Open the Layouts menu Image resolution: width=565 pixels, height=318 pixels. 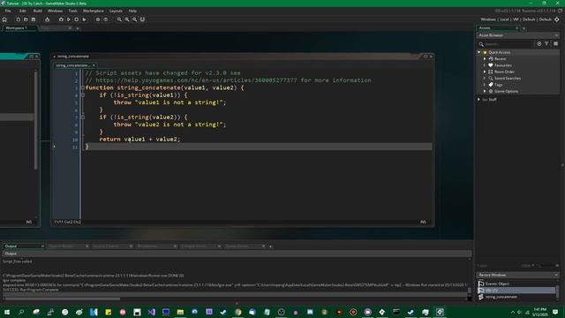(116, 11)
